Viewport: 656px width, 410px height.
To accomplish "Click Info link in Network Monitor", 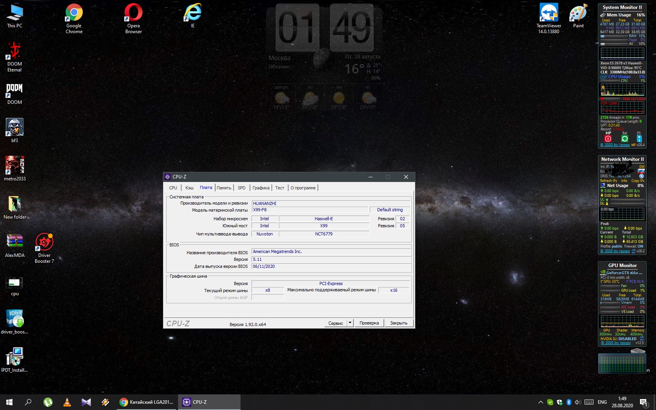I will (624, 181).
